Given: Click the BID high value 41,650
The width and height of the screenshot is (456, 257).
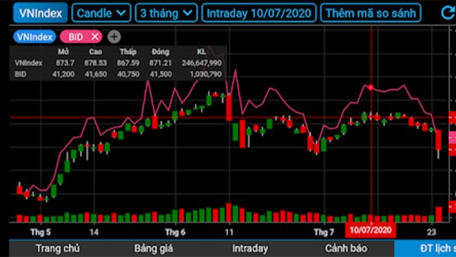Looking at the screenshot, I should click(96, 74).
